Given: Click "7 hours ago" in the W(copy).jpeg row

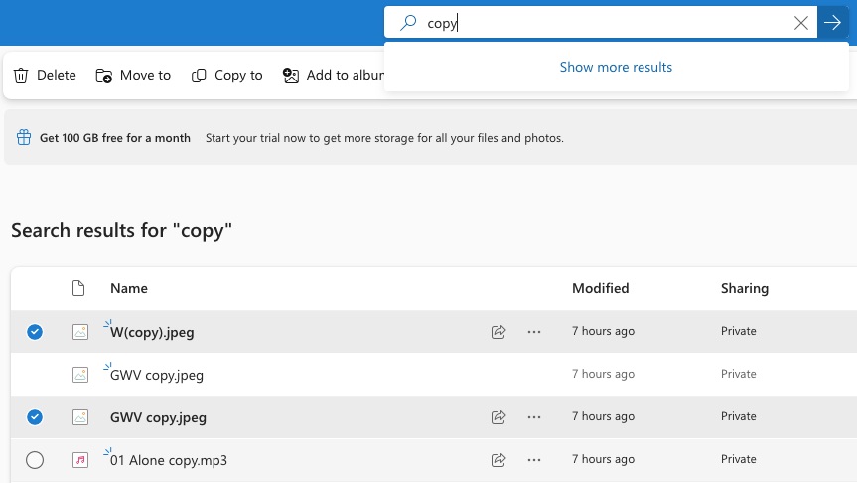Looking at the screenshot, I should [603, 331].
